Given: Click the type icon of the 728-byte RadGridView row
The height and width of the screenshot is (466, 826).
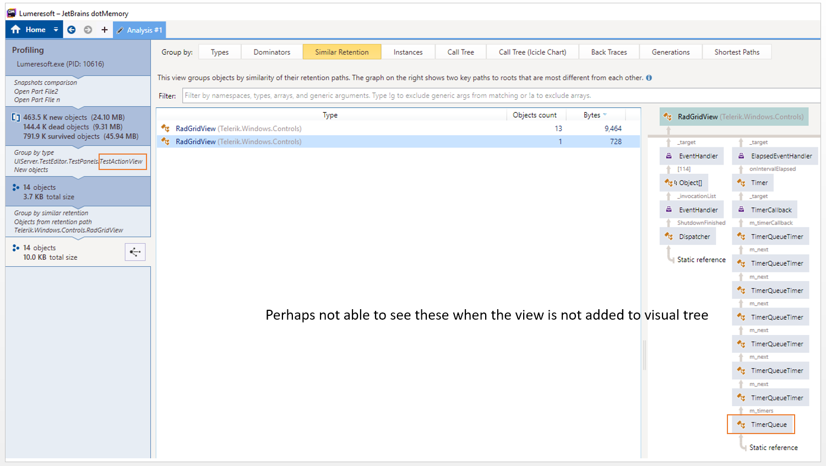Looking at the screenshot, I should (165, 141).
